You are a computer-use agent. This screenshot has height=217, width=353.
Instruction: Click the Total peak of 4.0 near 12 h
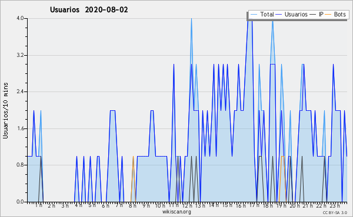point(191,19)
